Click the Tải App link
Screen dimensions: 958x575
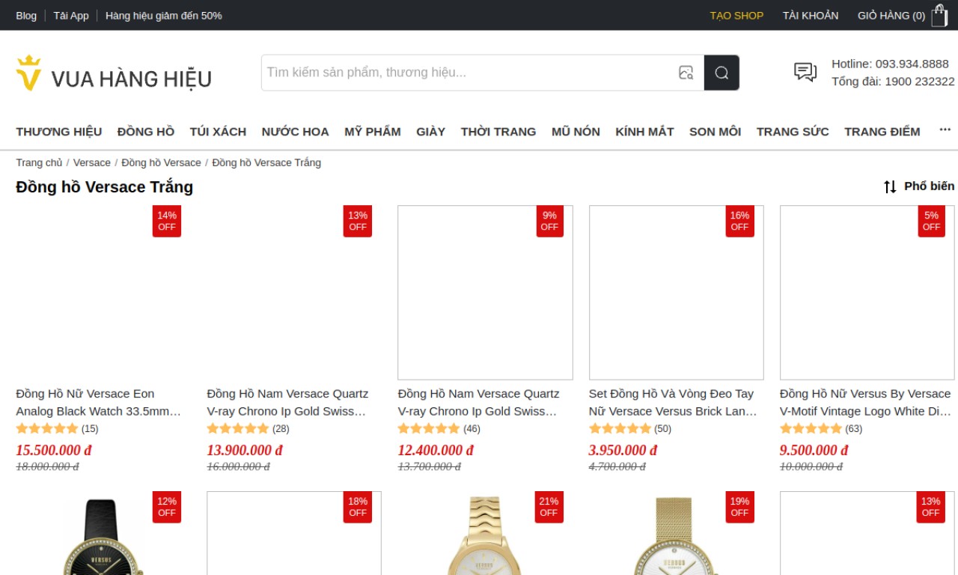pyautogui.click(x=71, y=16)
